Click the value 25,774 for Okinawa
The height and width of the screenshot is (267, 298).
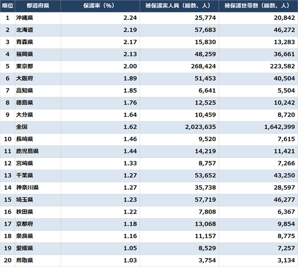pyautogui.click(x=206, y=18)
